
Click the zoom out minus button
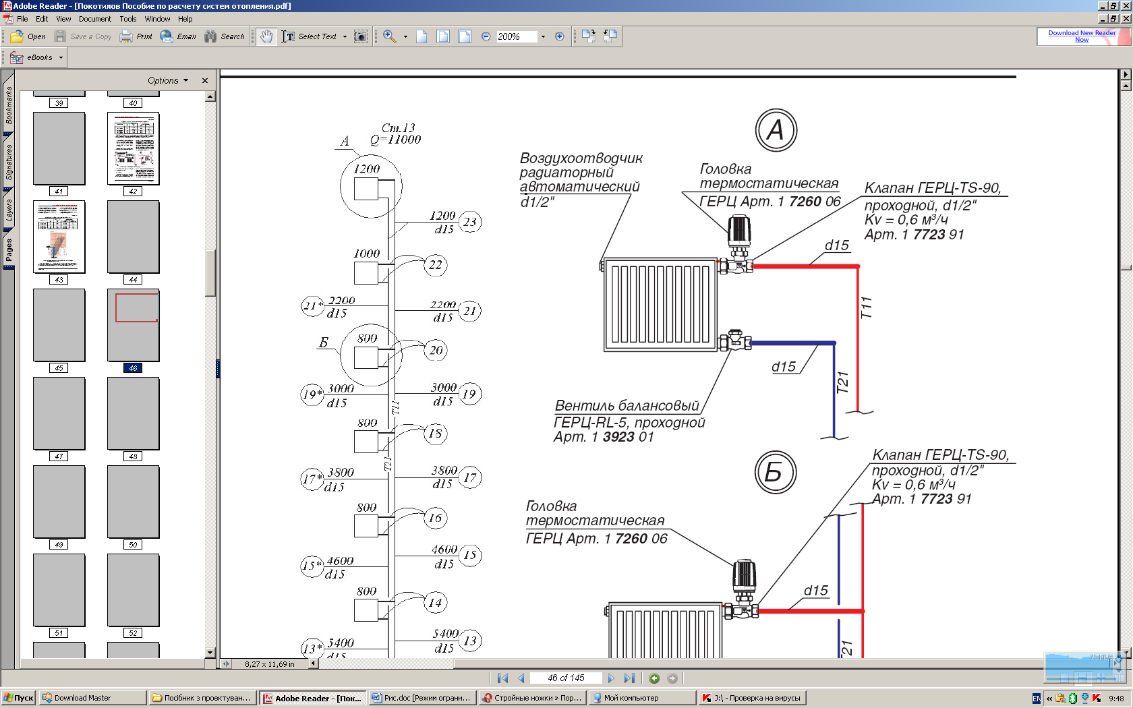point(486,36)
